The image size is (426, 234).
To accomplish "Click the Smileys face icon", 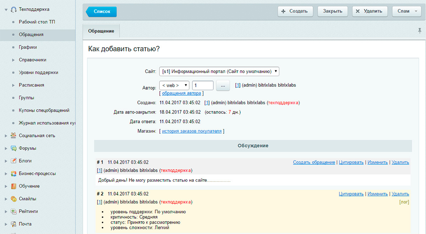I will (x=13, y=199).
